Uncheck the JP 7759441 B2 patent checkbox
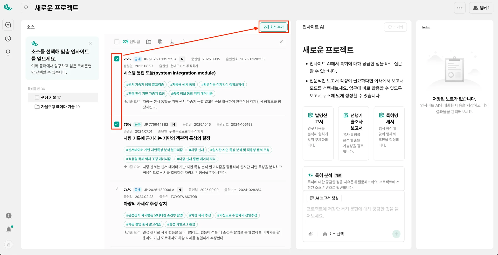This screenshot has width=498, height=255. point(117,124)
